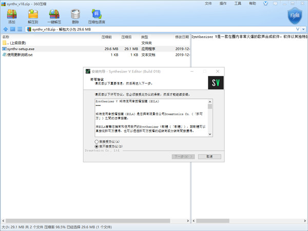Select the synthv-setup.exe file name
Viewport: 308px width, 231px height.
click(21, 49)
